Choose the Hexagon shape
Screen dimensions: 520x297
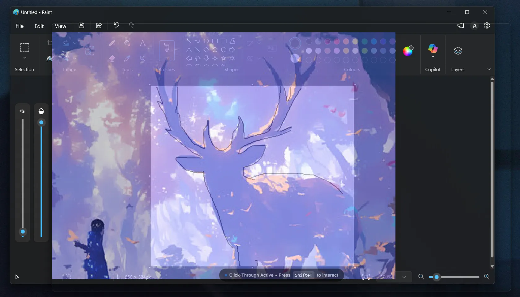(x=223, y=49)
